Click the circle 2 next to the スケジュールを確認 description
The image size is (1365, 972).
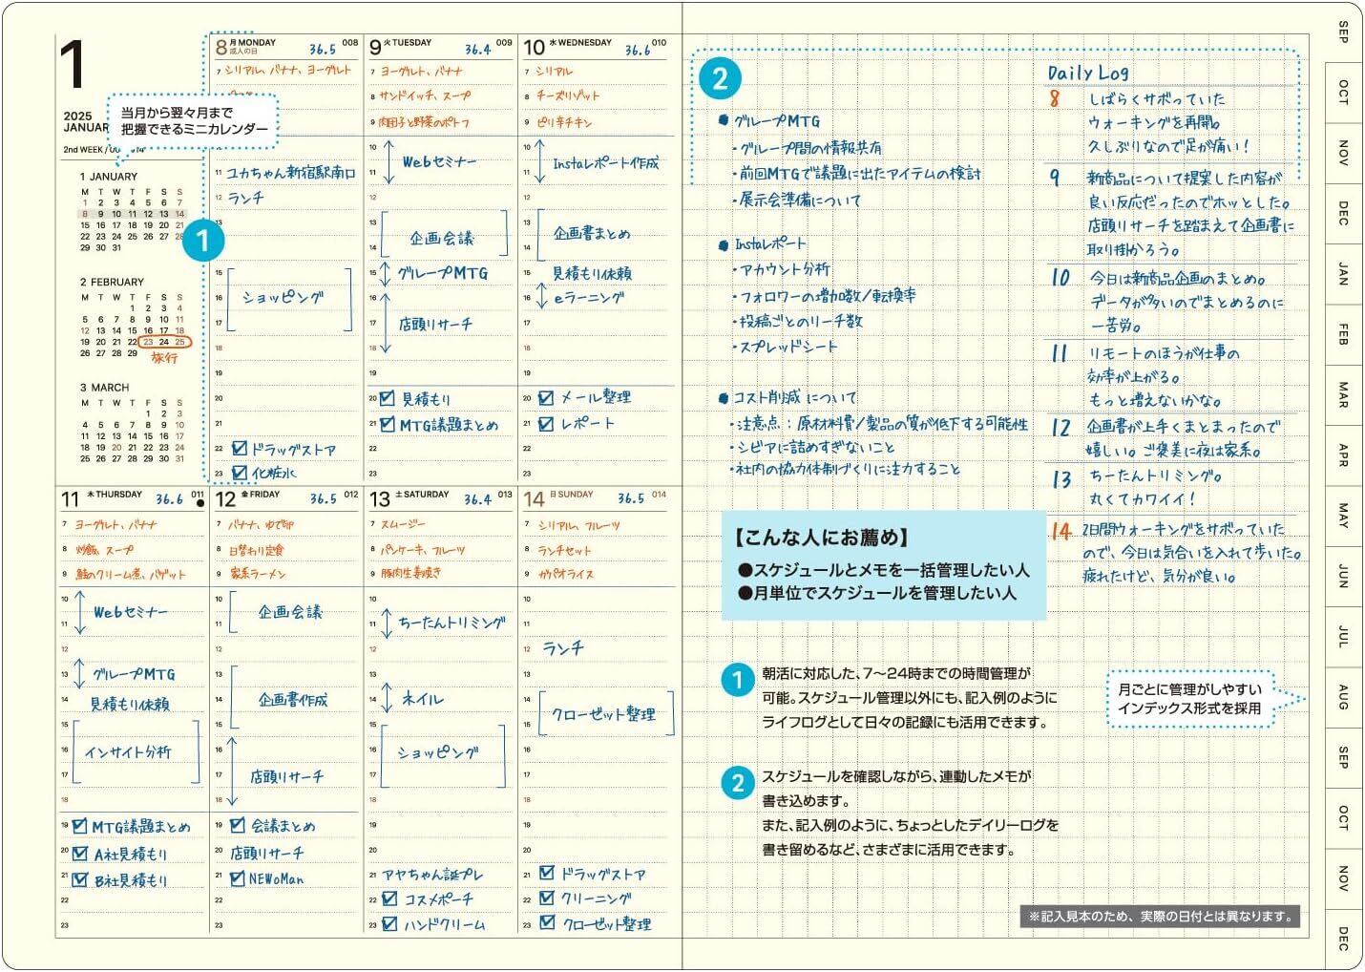point(737,783)
